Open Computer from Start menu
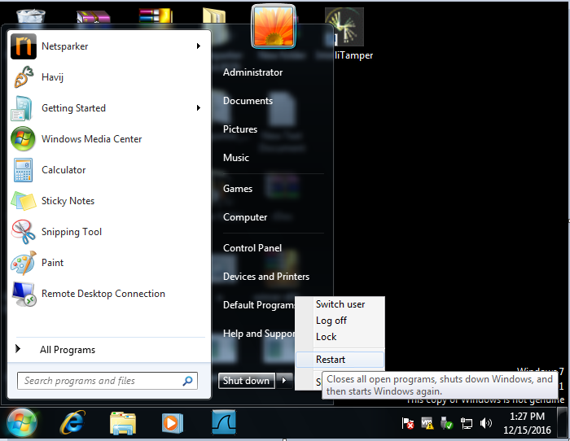 click(245, 217)
